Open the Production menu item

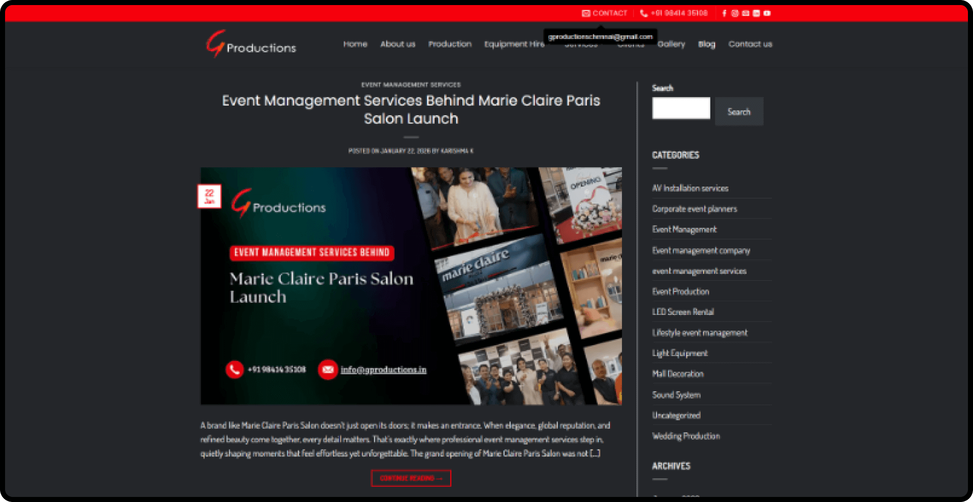pos(450,44)
